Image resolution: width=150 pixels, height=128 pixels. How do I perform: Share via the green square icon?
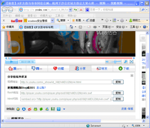[53, 109]
